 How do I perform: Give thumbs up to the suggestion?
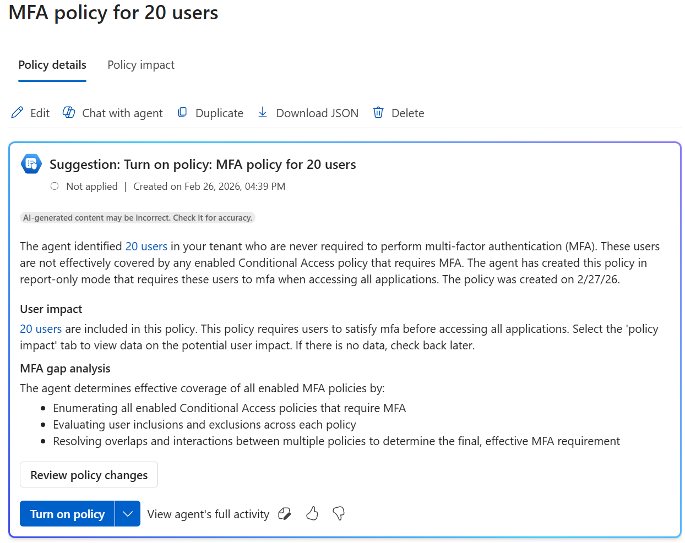point(312,514)
